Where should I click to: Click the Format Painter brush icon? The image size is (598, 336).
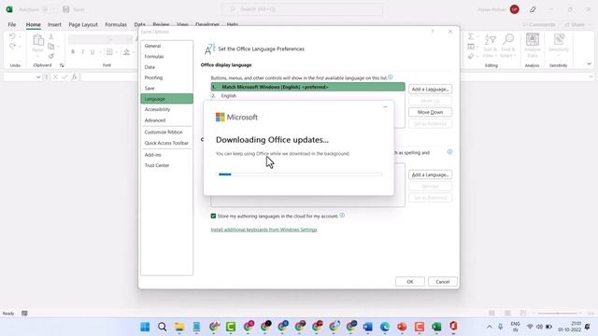51,56
